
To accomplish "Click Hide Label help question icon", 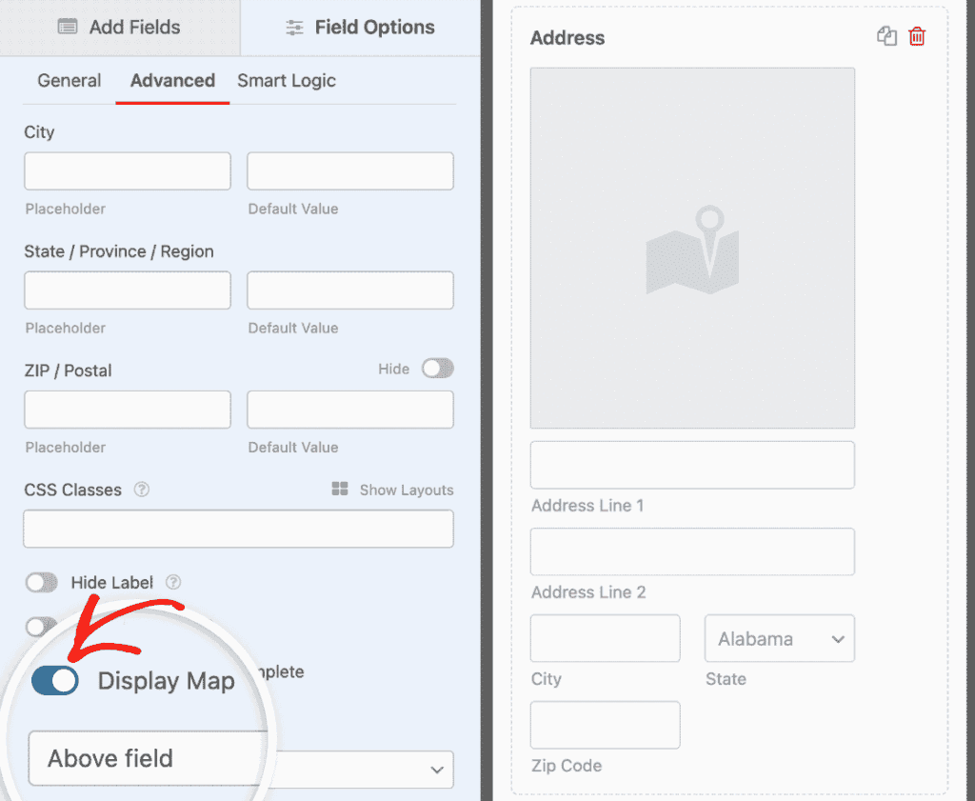I will point(173,582).
